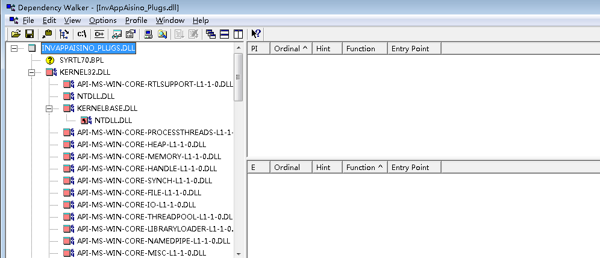Viewport: 600px width, 258px height.
Task: Sort exports by Function ^ column header
Action: pyautogui.click(x=364, y=168)
